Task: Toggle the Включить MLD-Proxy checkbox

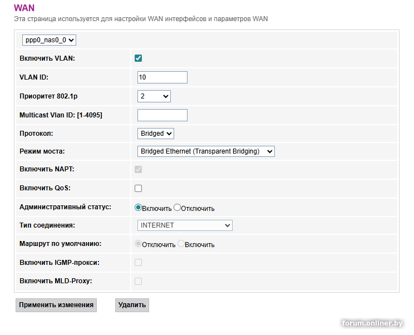Action: (139, 281)
